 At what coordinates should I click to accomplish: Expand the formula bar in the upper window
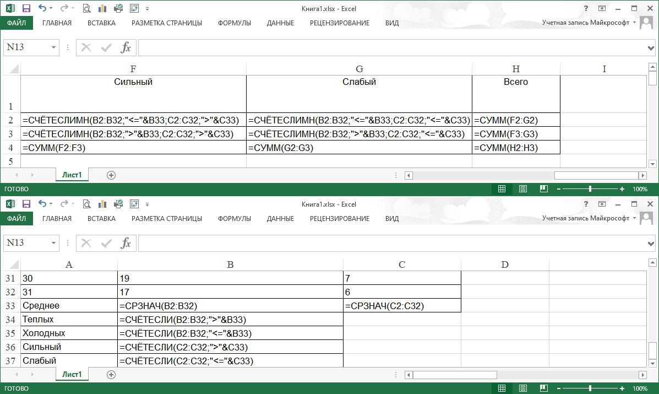coord(651,48)
